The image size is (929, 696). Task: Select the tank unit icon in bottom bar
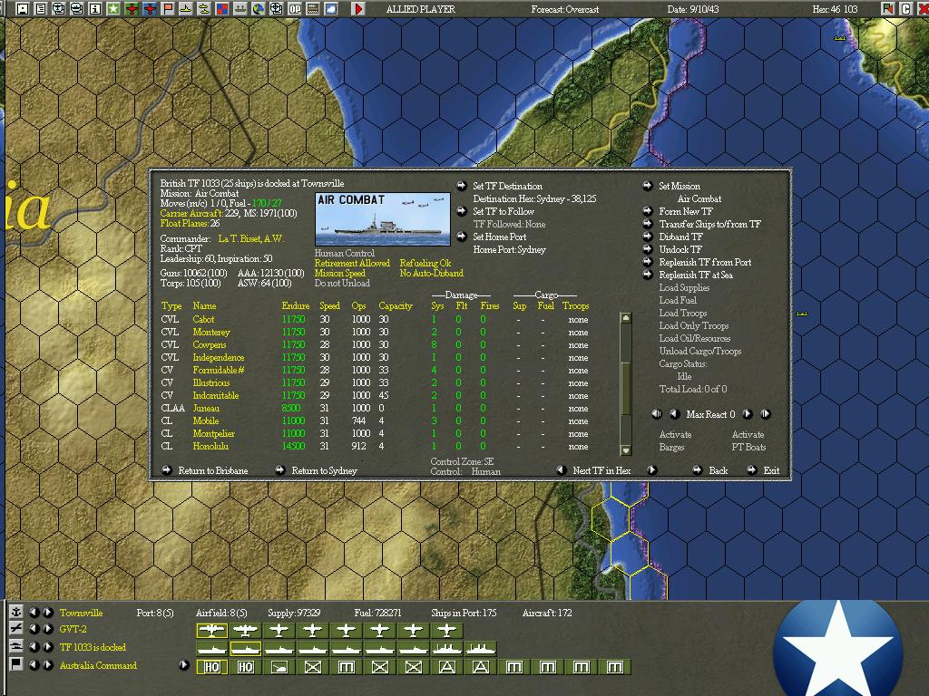click(x=279, y=667)
